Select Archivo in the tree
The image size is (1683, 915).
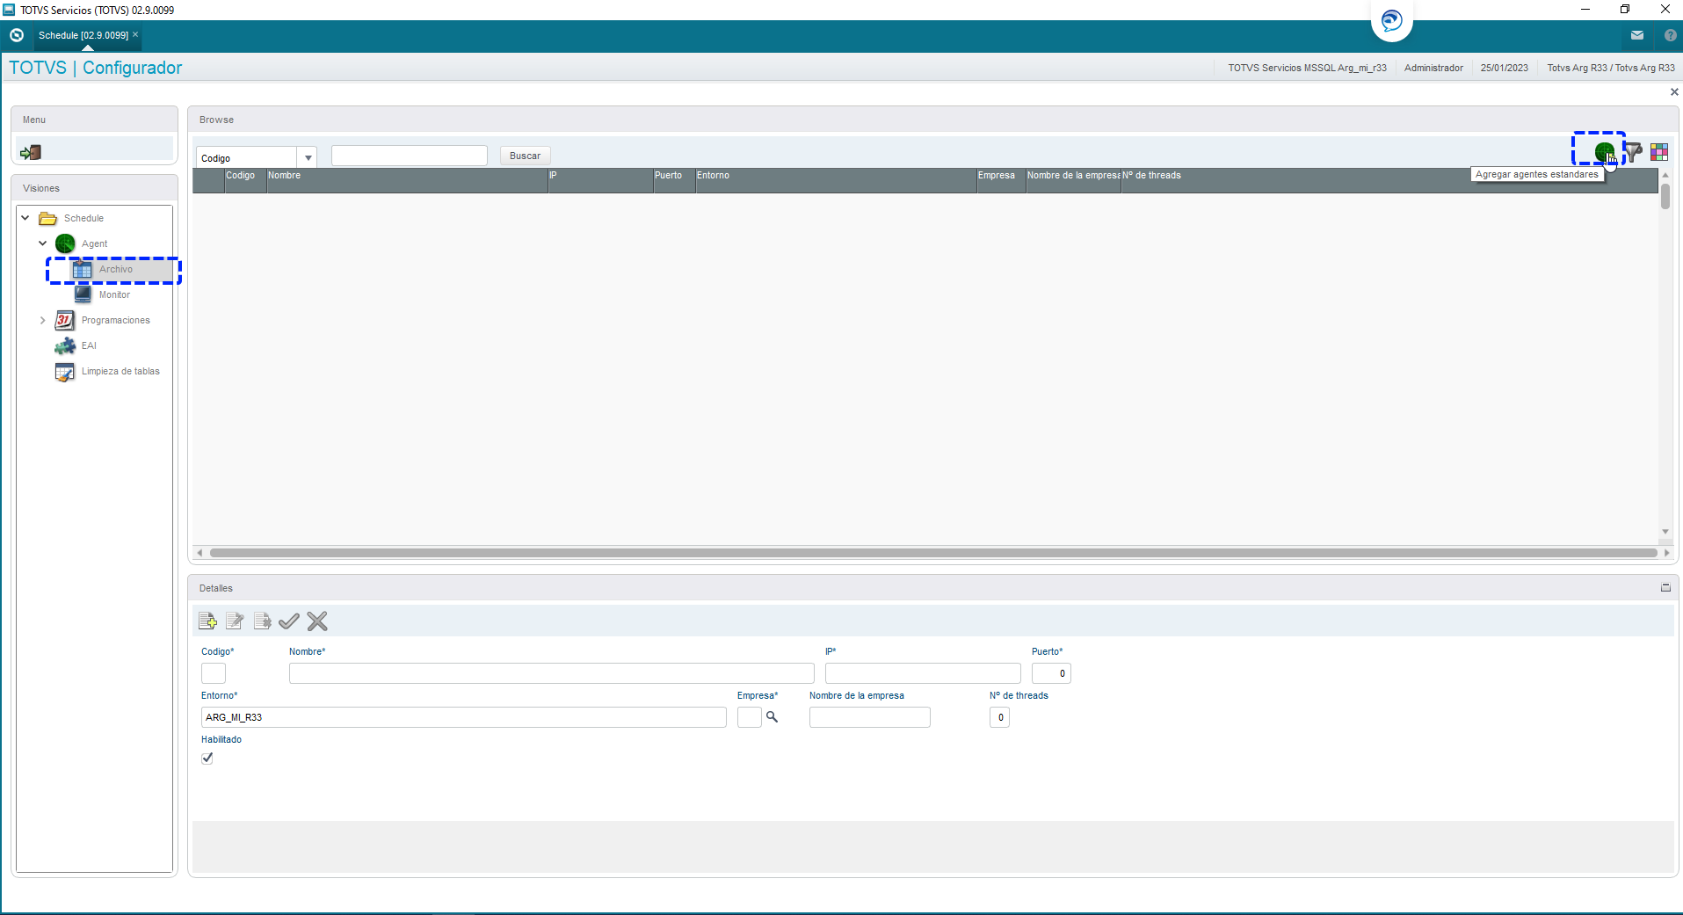coord(115,269)
